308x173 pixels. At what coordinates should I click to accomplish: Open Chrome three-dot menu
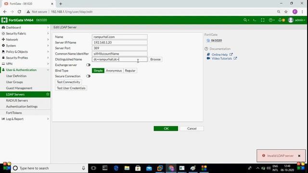tap(302, 12)
